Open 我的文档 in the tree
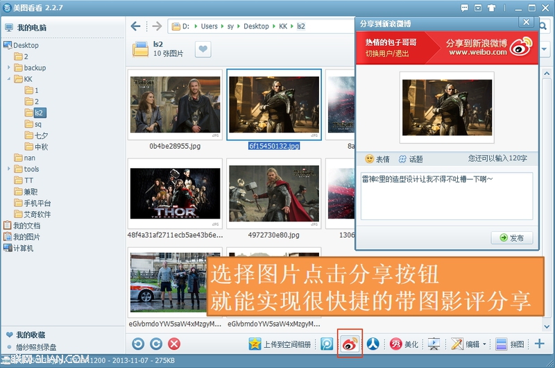The width and height of the screenshot is (555, 368). click(22, 225)
